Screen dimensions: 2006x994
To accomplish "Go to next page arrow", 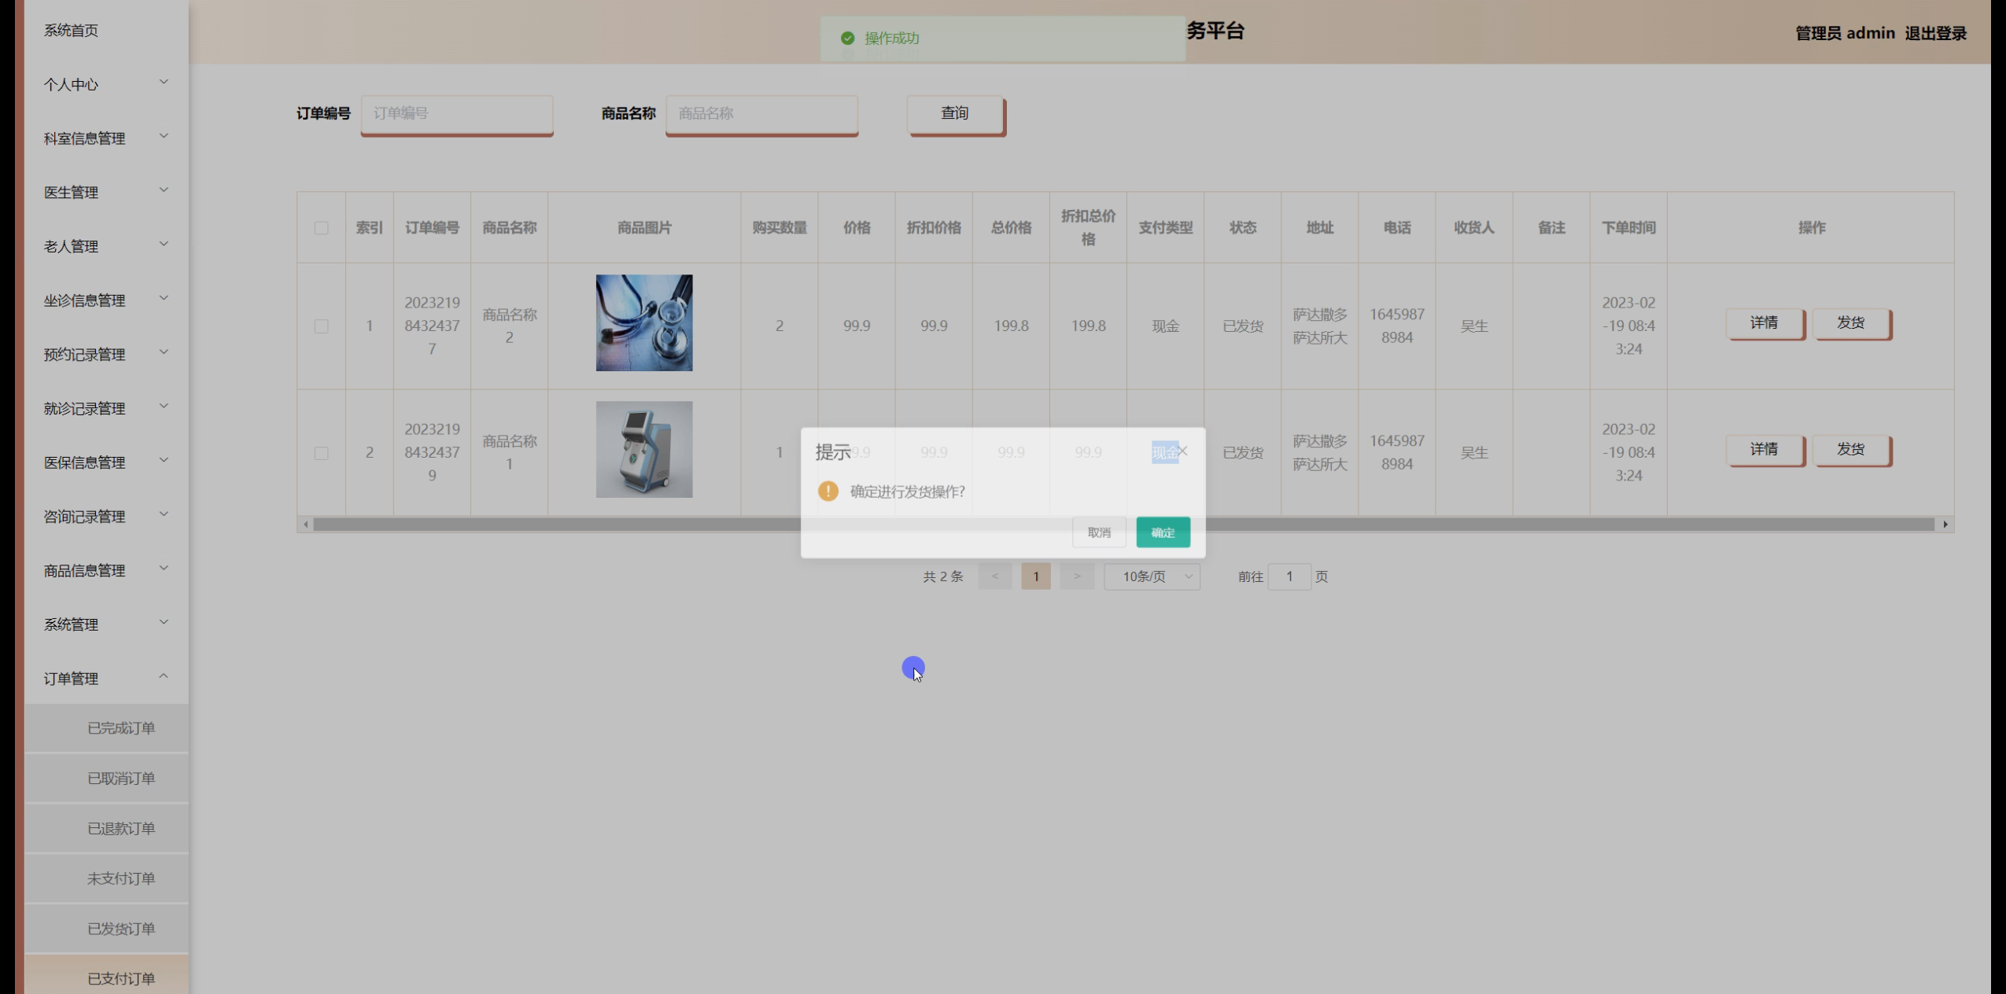I will point(1077,576).
